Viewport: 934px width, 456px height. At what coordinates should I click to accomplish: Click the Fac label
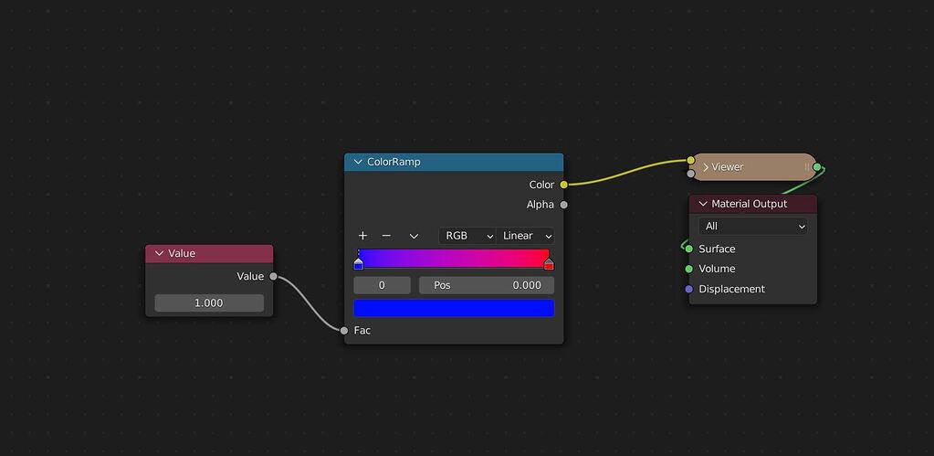362,330
